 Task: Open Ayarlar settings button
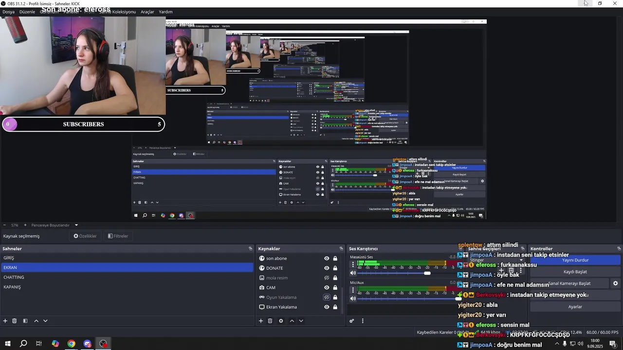[x=575, y=307]
